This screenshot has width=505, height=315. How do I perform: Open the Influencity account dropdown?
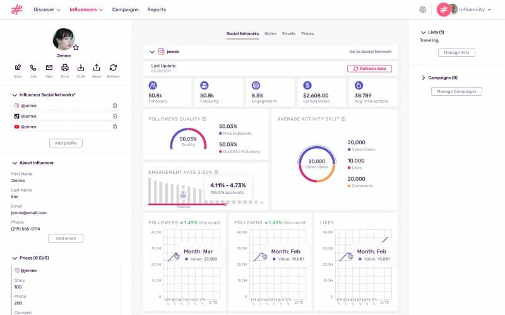coord(475,9)
